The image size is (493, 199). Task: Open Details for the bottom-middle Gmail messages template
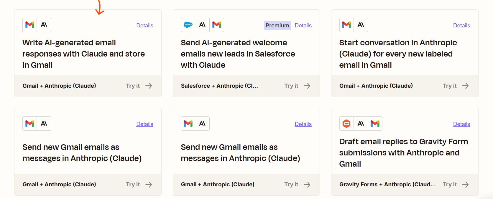coord(303,124)
